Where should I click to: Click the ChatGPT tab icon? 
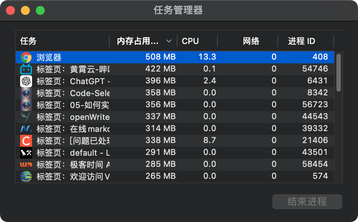26,81
